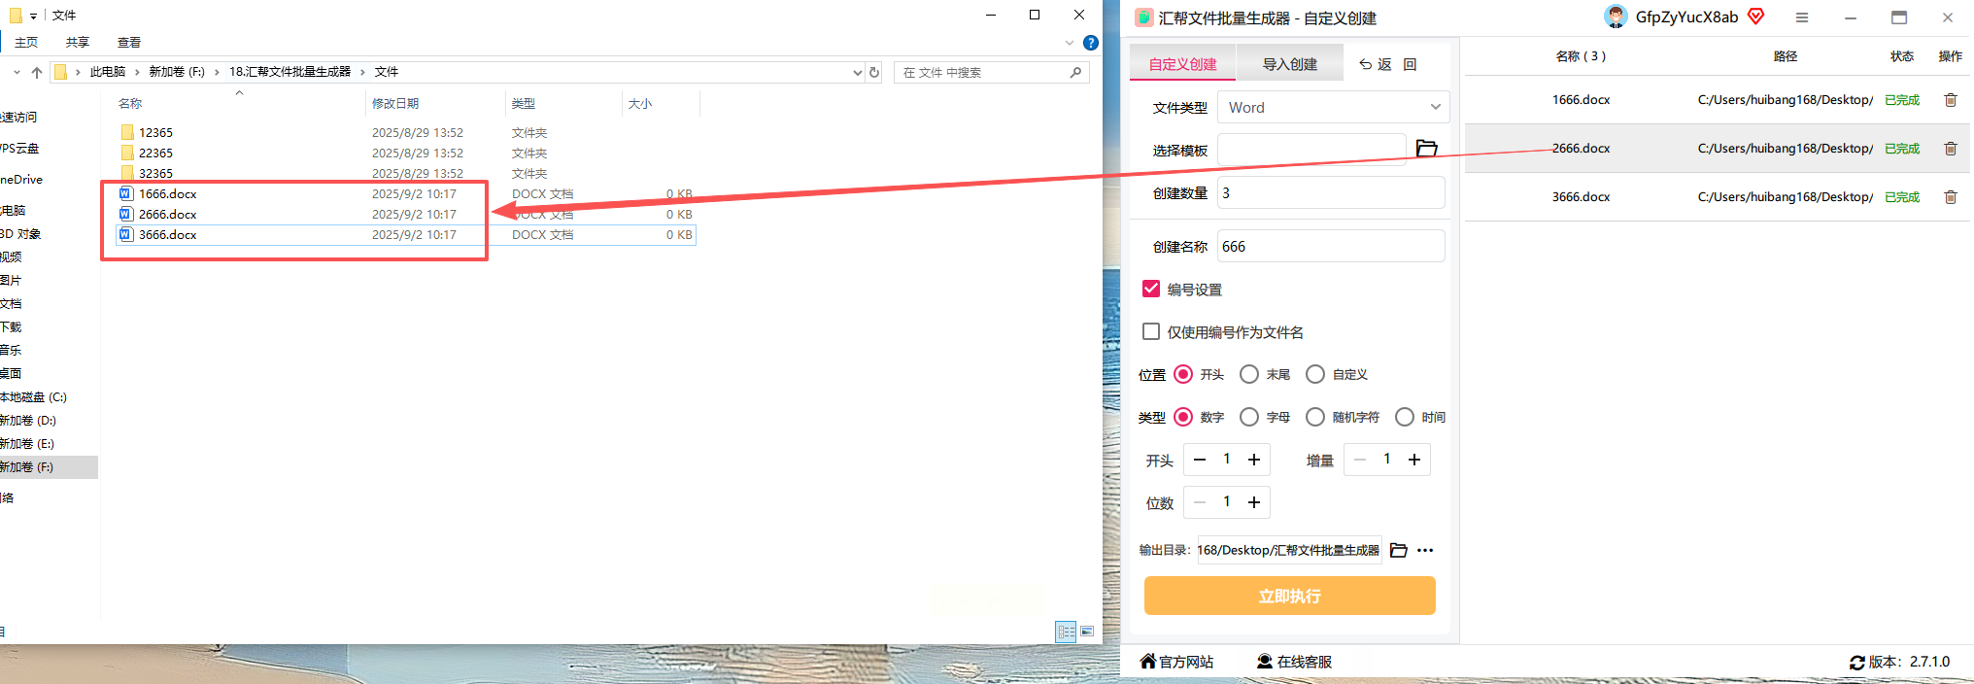1974x684 pixels.
Task: Click the 立即执行 button
Action: 1290,596
